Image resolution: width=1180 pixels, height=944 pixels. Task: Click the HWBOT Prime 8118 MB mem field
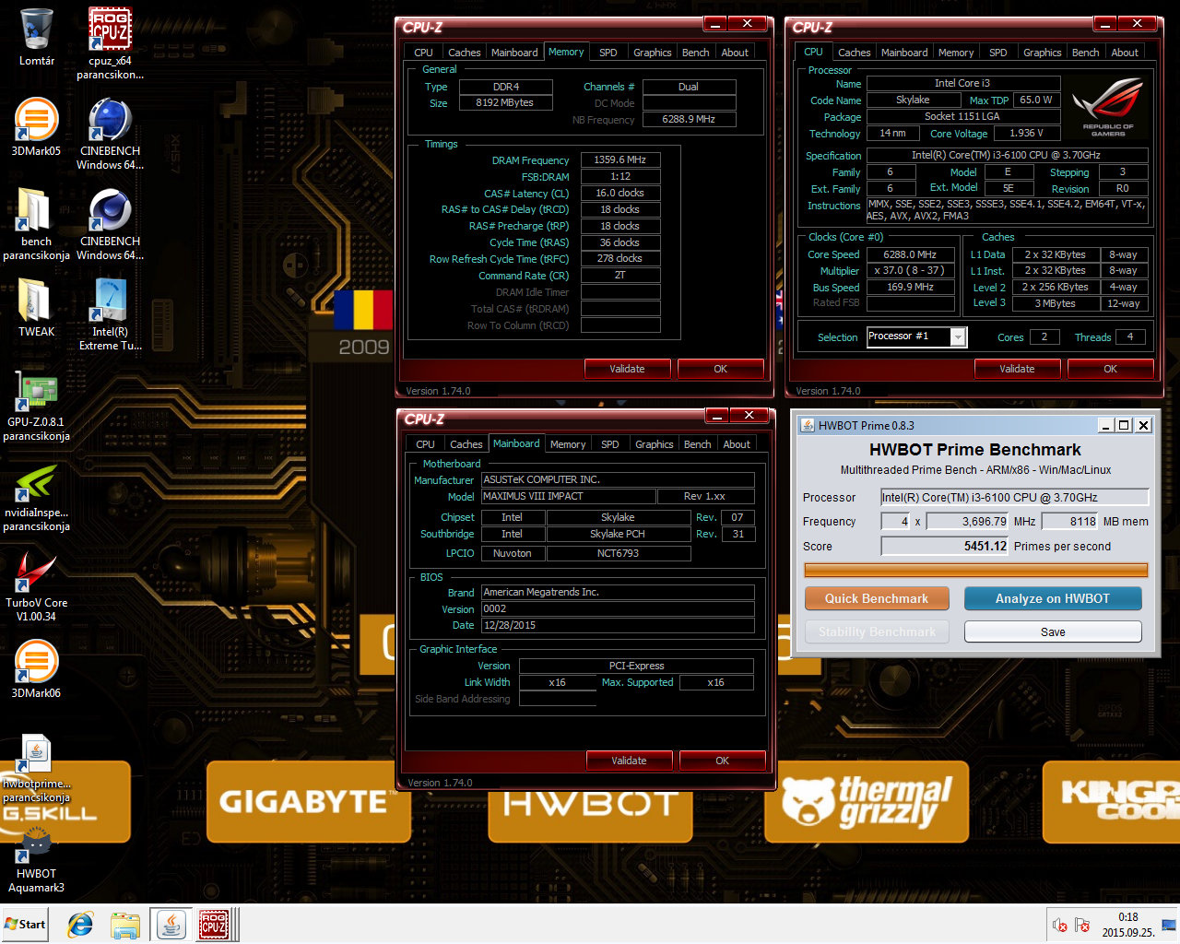(x=1069, y=521)
